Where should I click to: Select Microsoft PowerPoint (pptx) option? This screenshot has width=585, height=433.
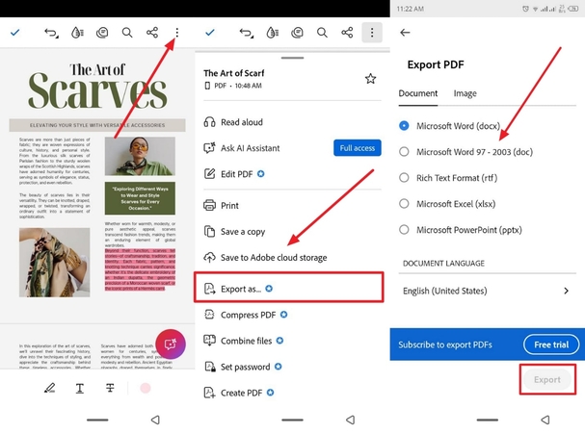[x=461, y=230]
